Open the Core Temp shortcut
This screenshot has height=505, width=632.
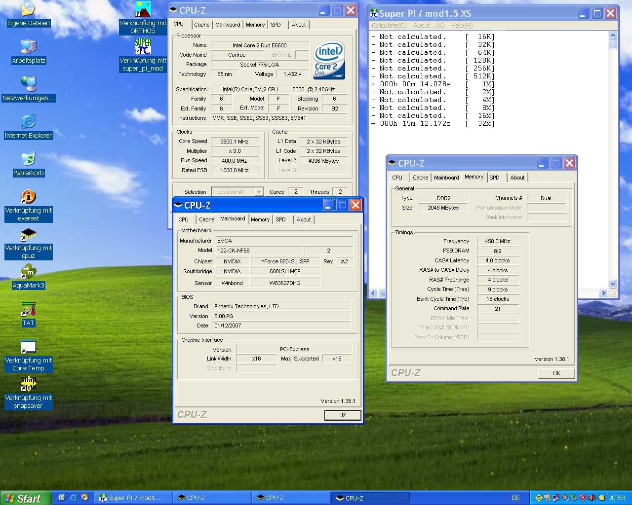pos(29,347)
